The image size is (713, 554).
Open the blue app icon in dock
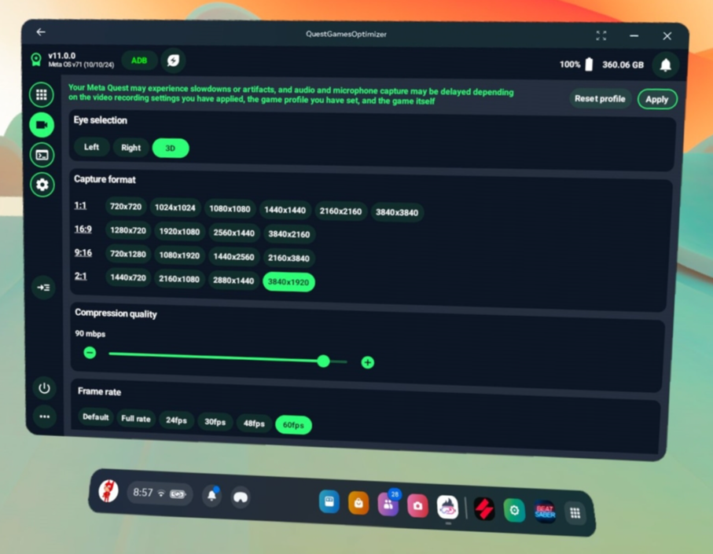click(x=329, y=501)
